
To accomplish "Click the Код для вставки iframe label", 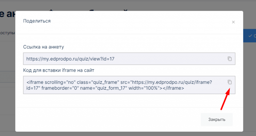I will 59,70.
